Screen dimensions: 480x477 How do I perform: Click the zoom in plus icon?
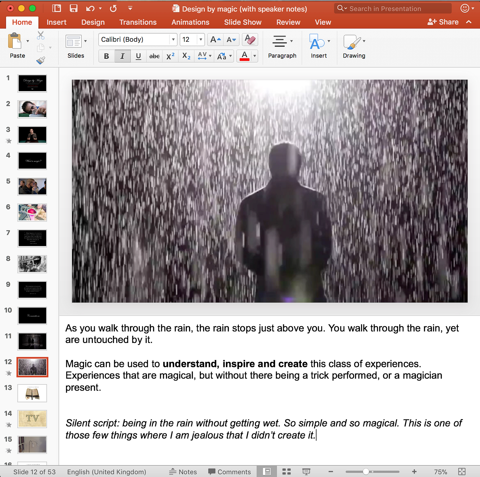click(x=414, y=472)
